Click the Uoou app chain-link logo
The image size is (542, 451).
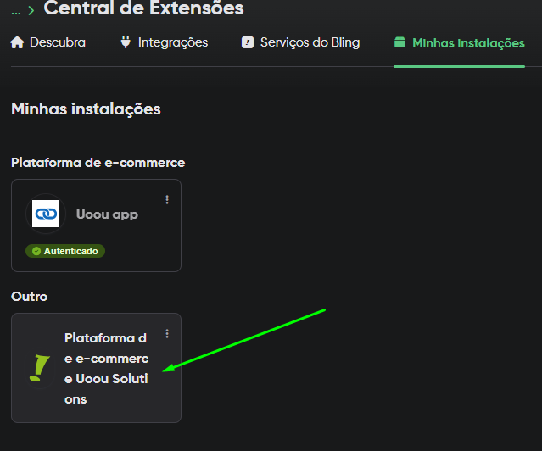click(46, 214)
